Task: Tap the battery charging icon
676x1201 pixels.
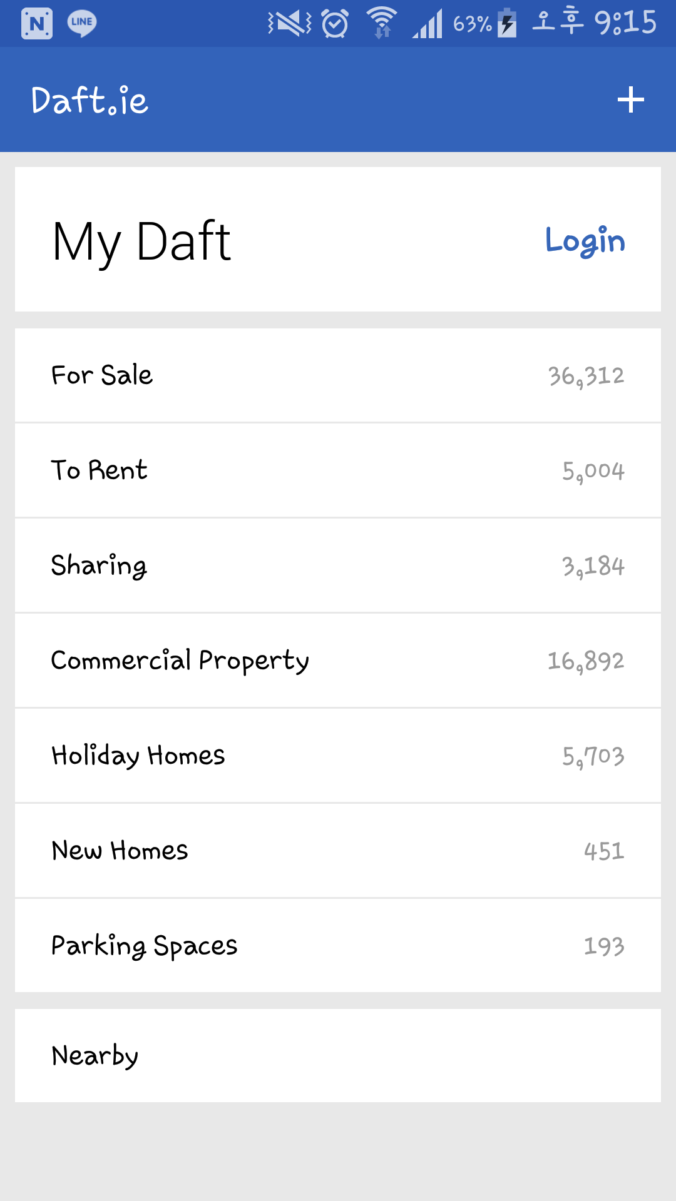Action: pos(507,23)
